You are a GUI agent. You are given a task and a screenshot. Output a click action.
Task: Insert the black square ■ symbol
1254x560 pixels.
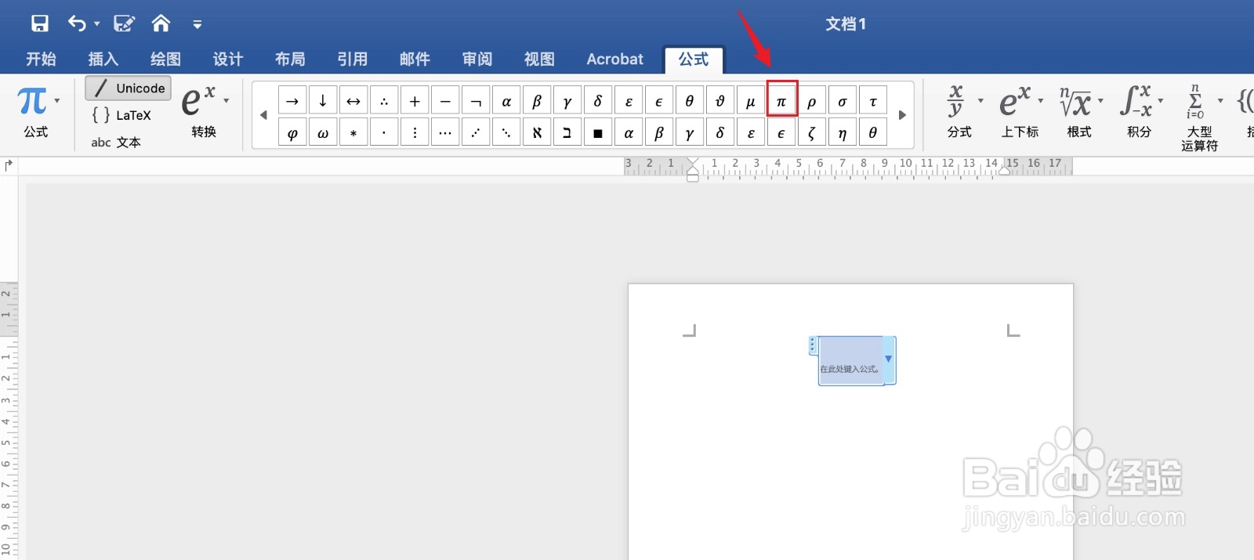click(598, 132)
